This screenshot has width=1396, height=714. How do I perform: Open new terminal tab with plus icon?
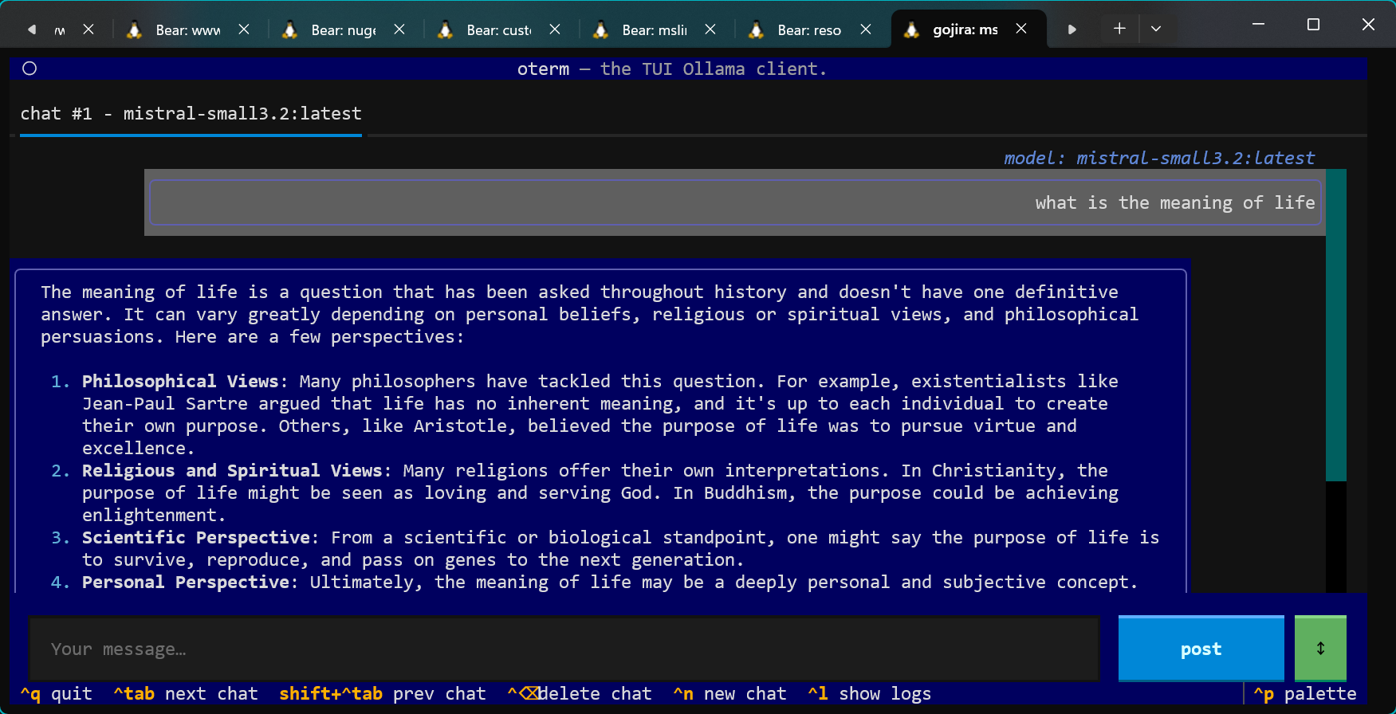1119,29
